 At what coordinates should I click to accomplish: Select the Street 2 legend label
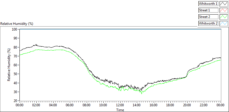click(208, 17)
